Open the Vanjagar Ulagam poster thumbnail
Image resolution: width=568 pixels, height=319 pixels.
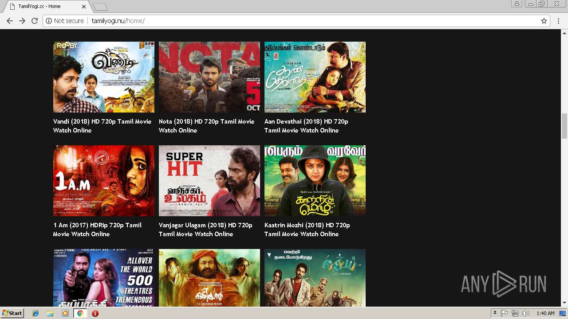pyautogui.click(x=209, y=181)
